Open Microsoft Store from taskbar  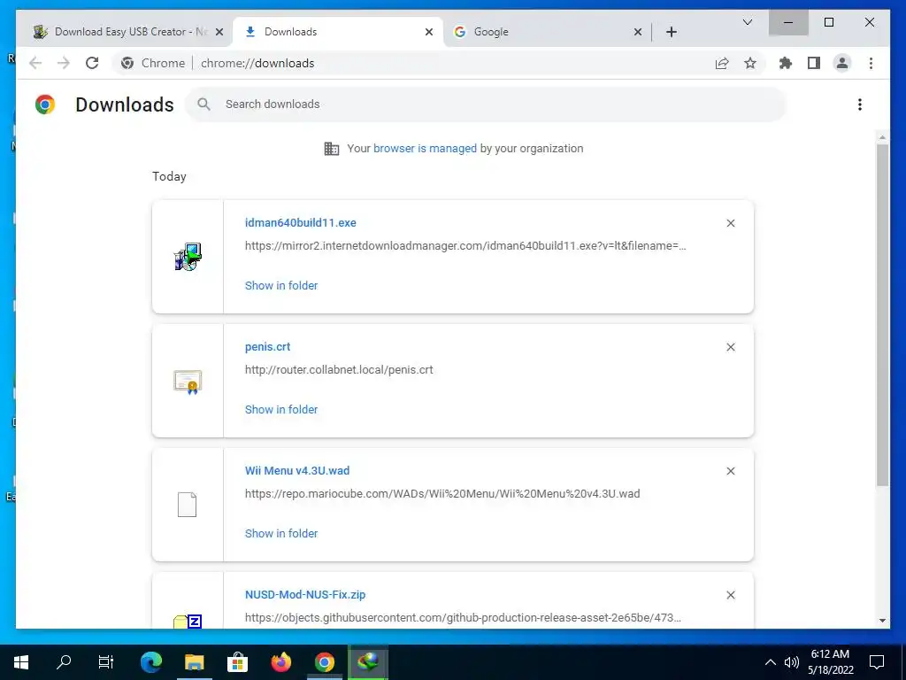(x=237, y=662)
